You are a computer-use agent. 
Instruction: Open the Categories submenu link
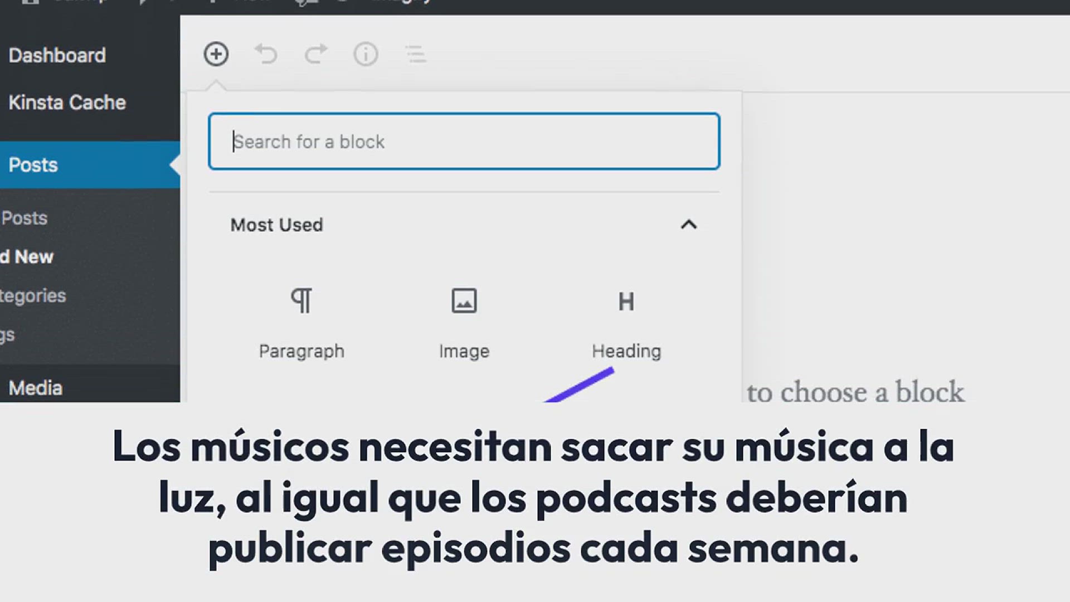(32, 295)
